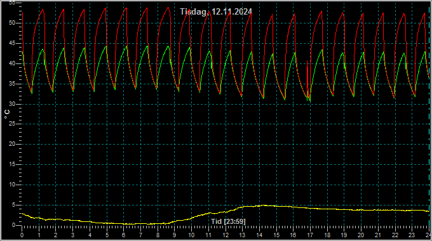432x241 pixels.
Task: Click the 10 label on the temperature axis
Action: coord(12,185)
